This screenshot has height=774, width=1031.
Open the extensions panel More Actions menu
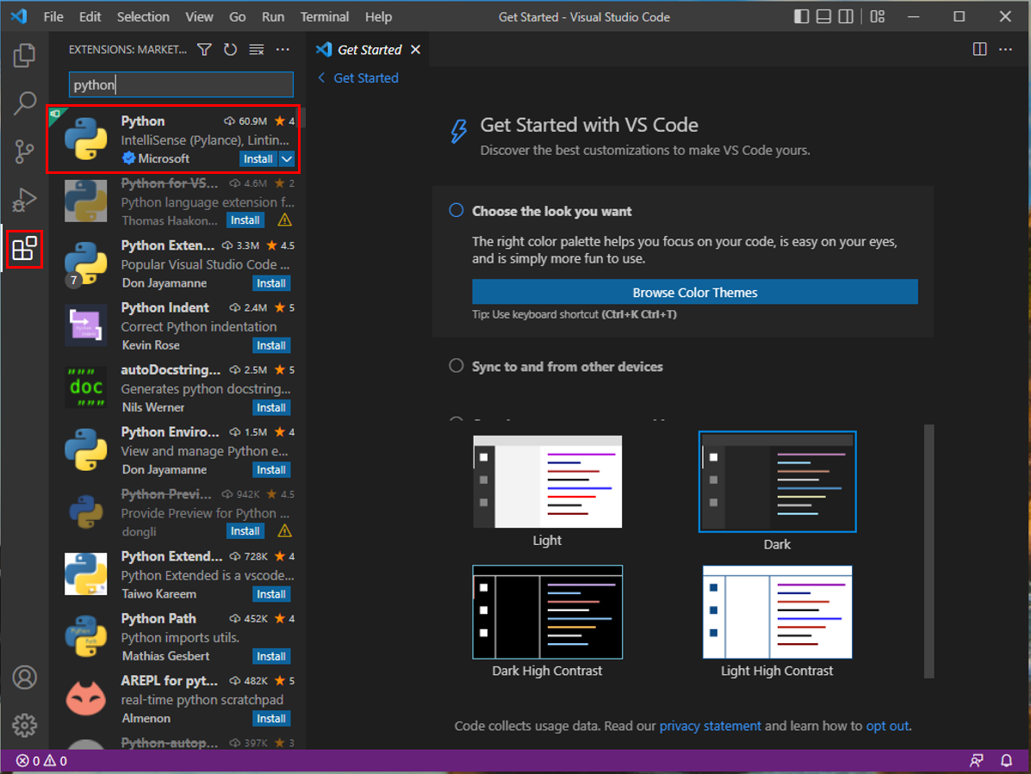coord(283,49)
